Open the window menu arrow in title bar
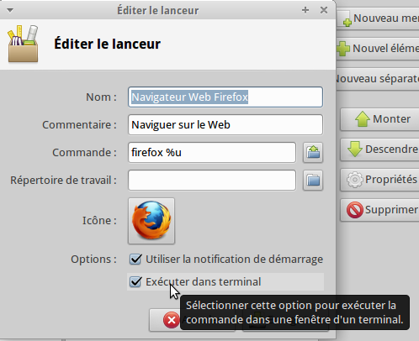Viewport: 419px width, 341px height. point(10,10)
